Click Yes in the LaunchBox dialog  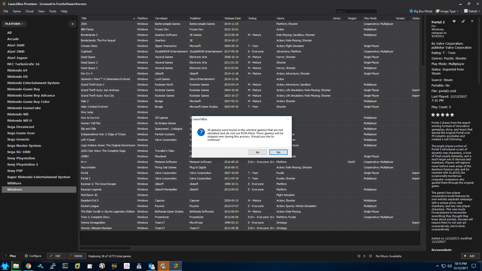258,152
